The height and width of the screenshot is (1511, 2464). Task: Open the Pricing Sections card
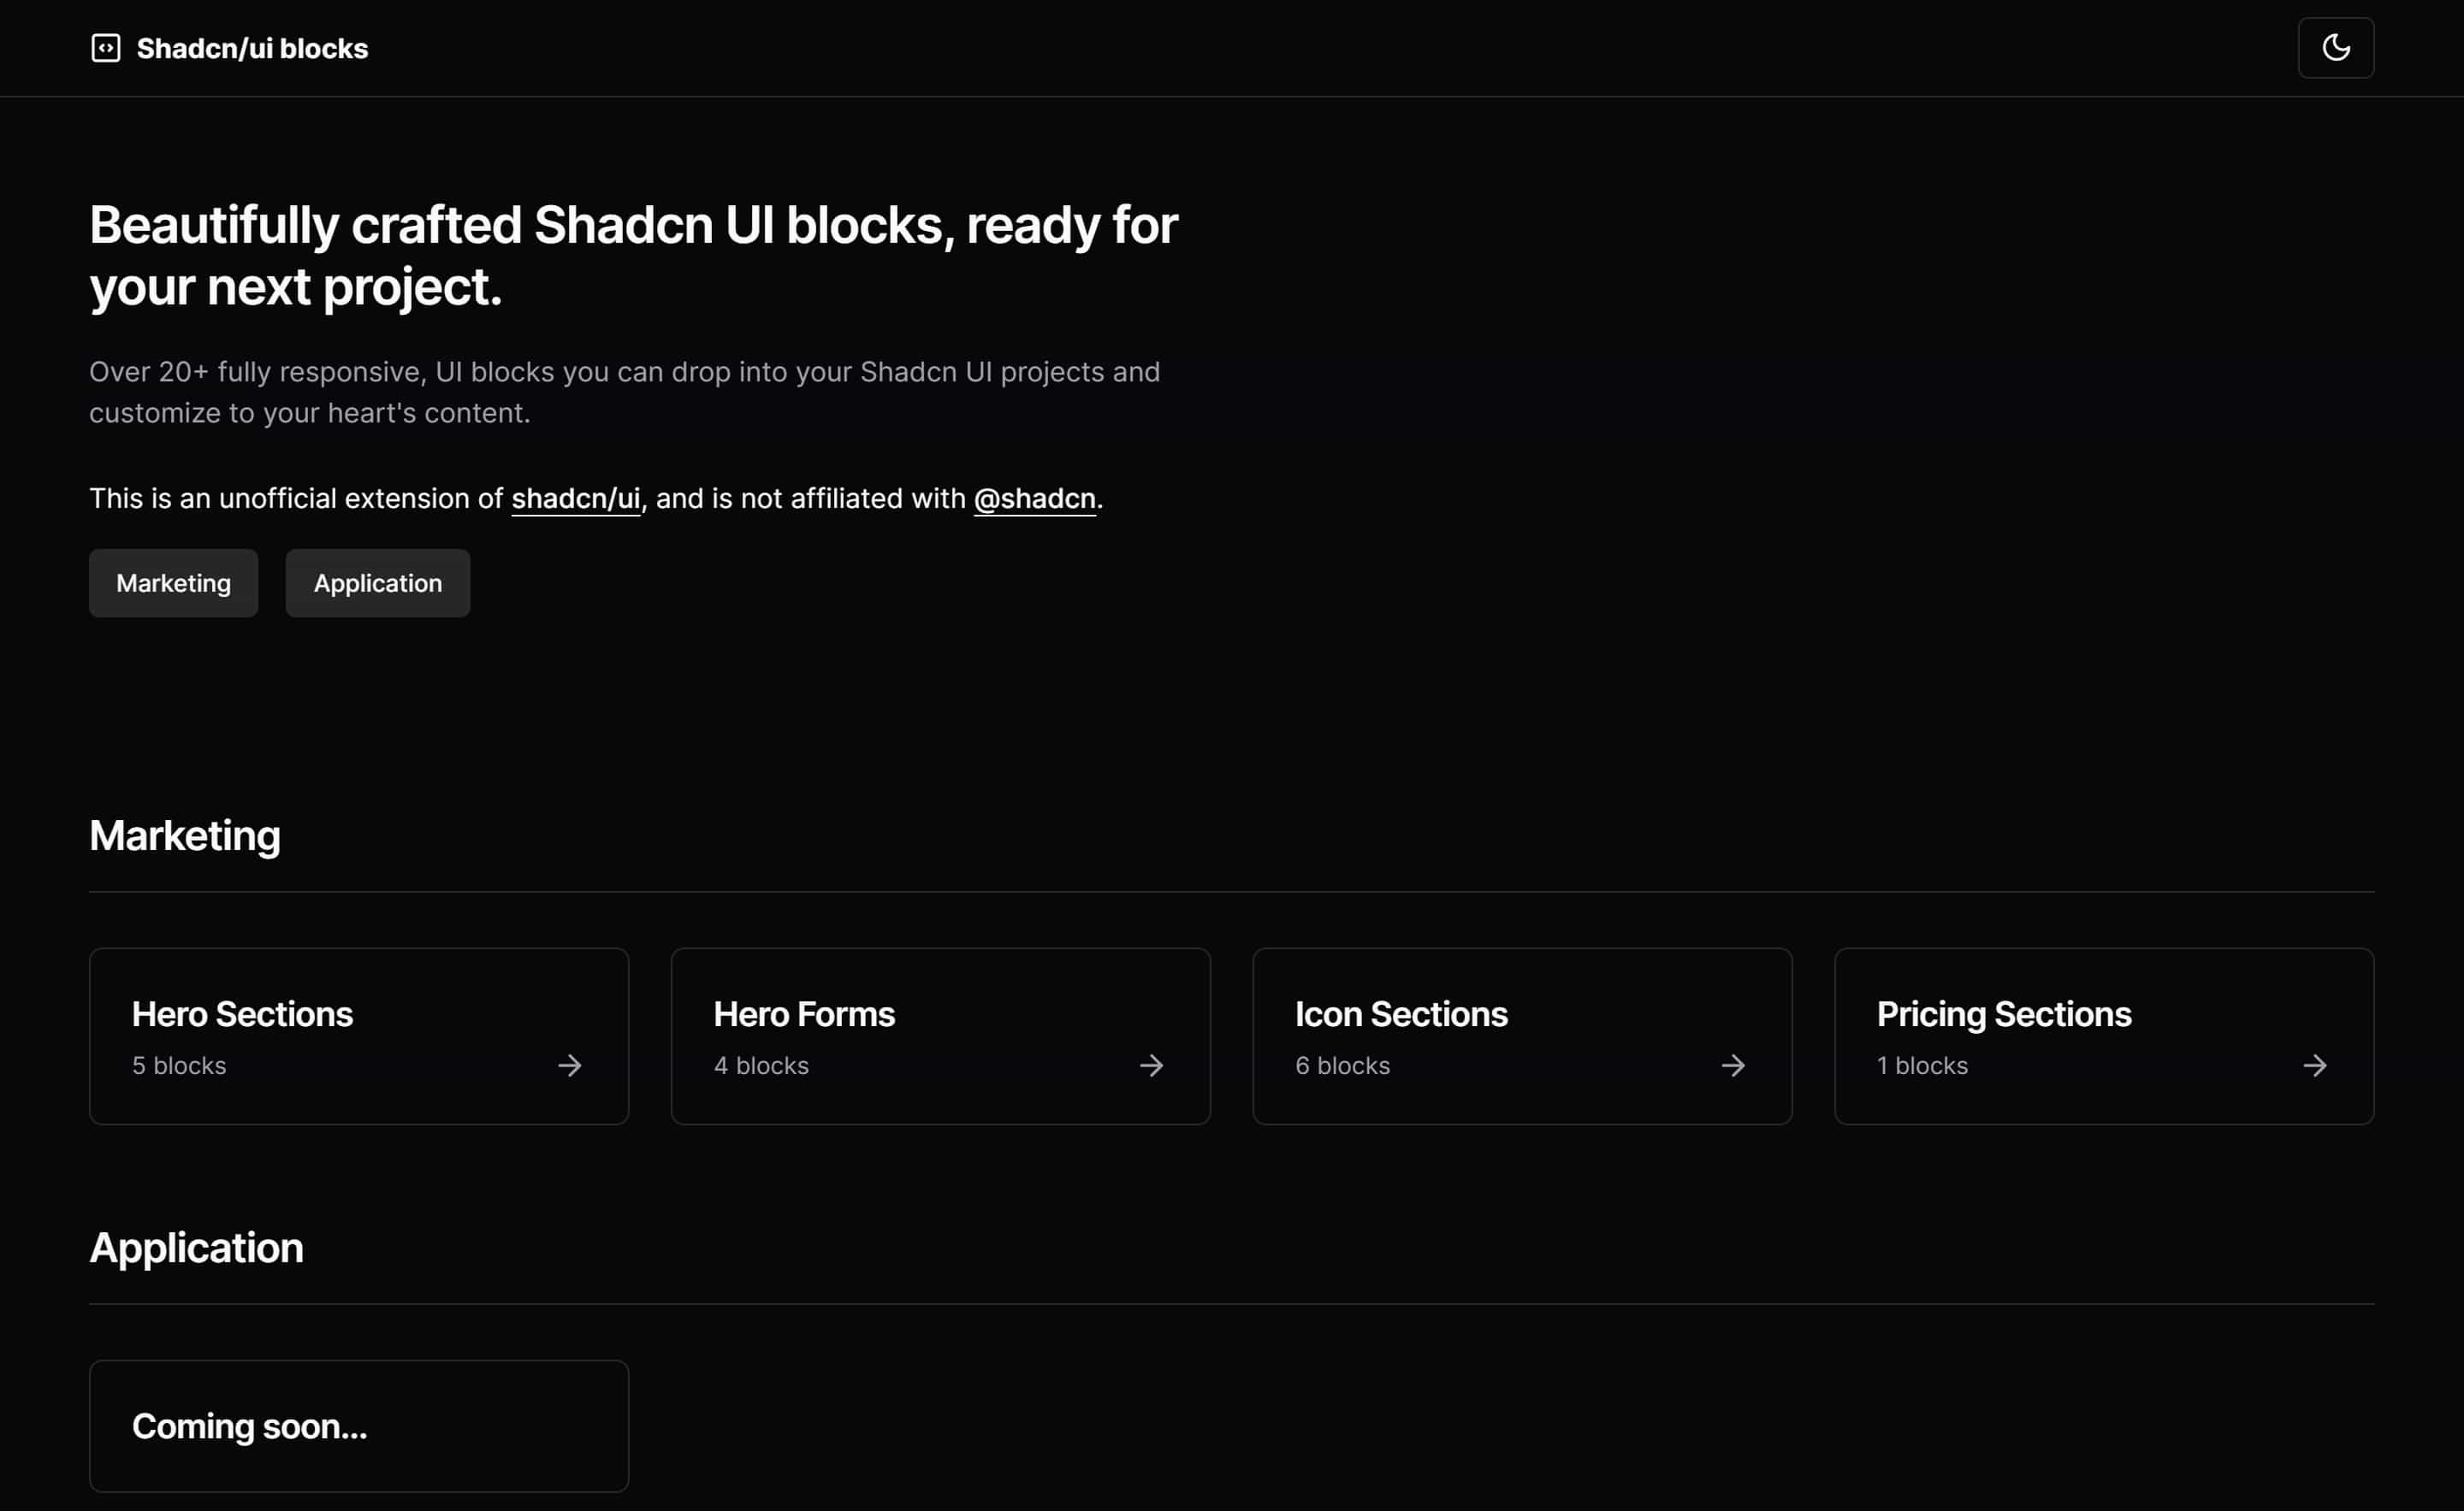[x=2104, y=1036]
